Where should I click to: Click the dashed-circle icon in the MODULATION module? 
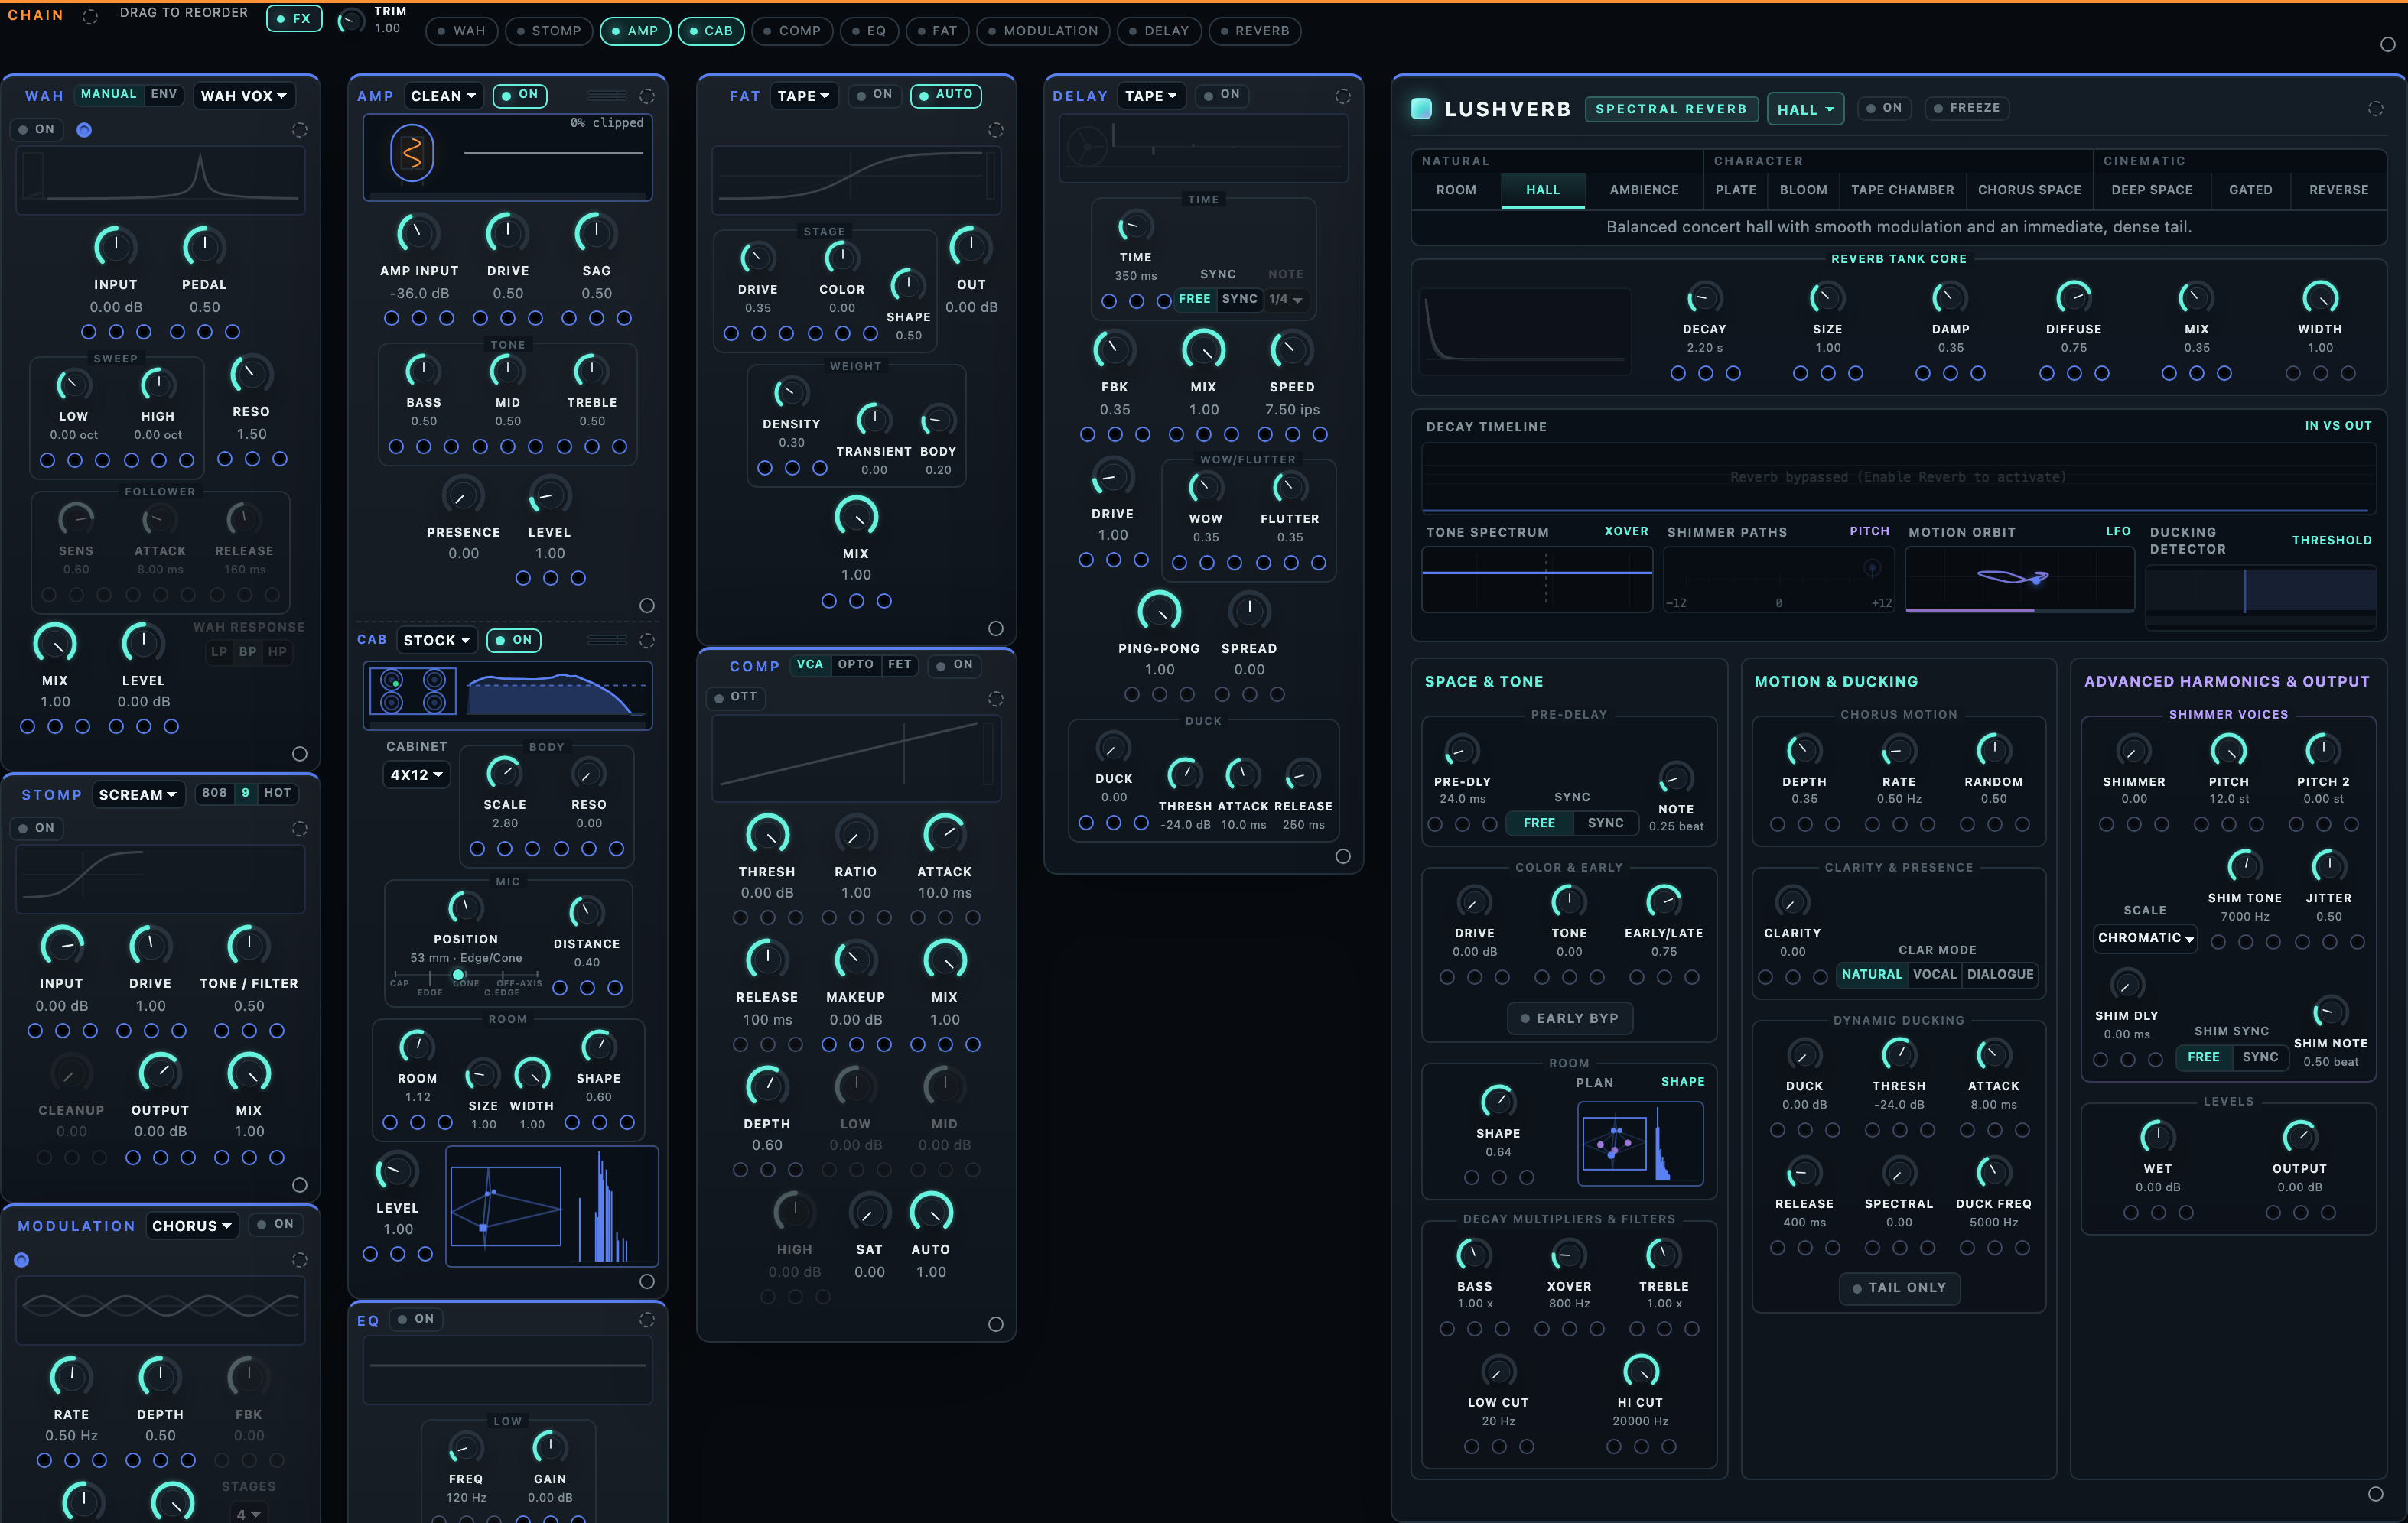[299, 1260]
